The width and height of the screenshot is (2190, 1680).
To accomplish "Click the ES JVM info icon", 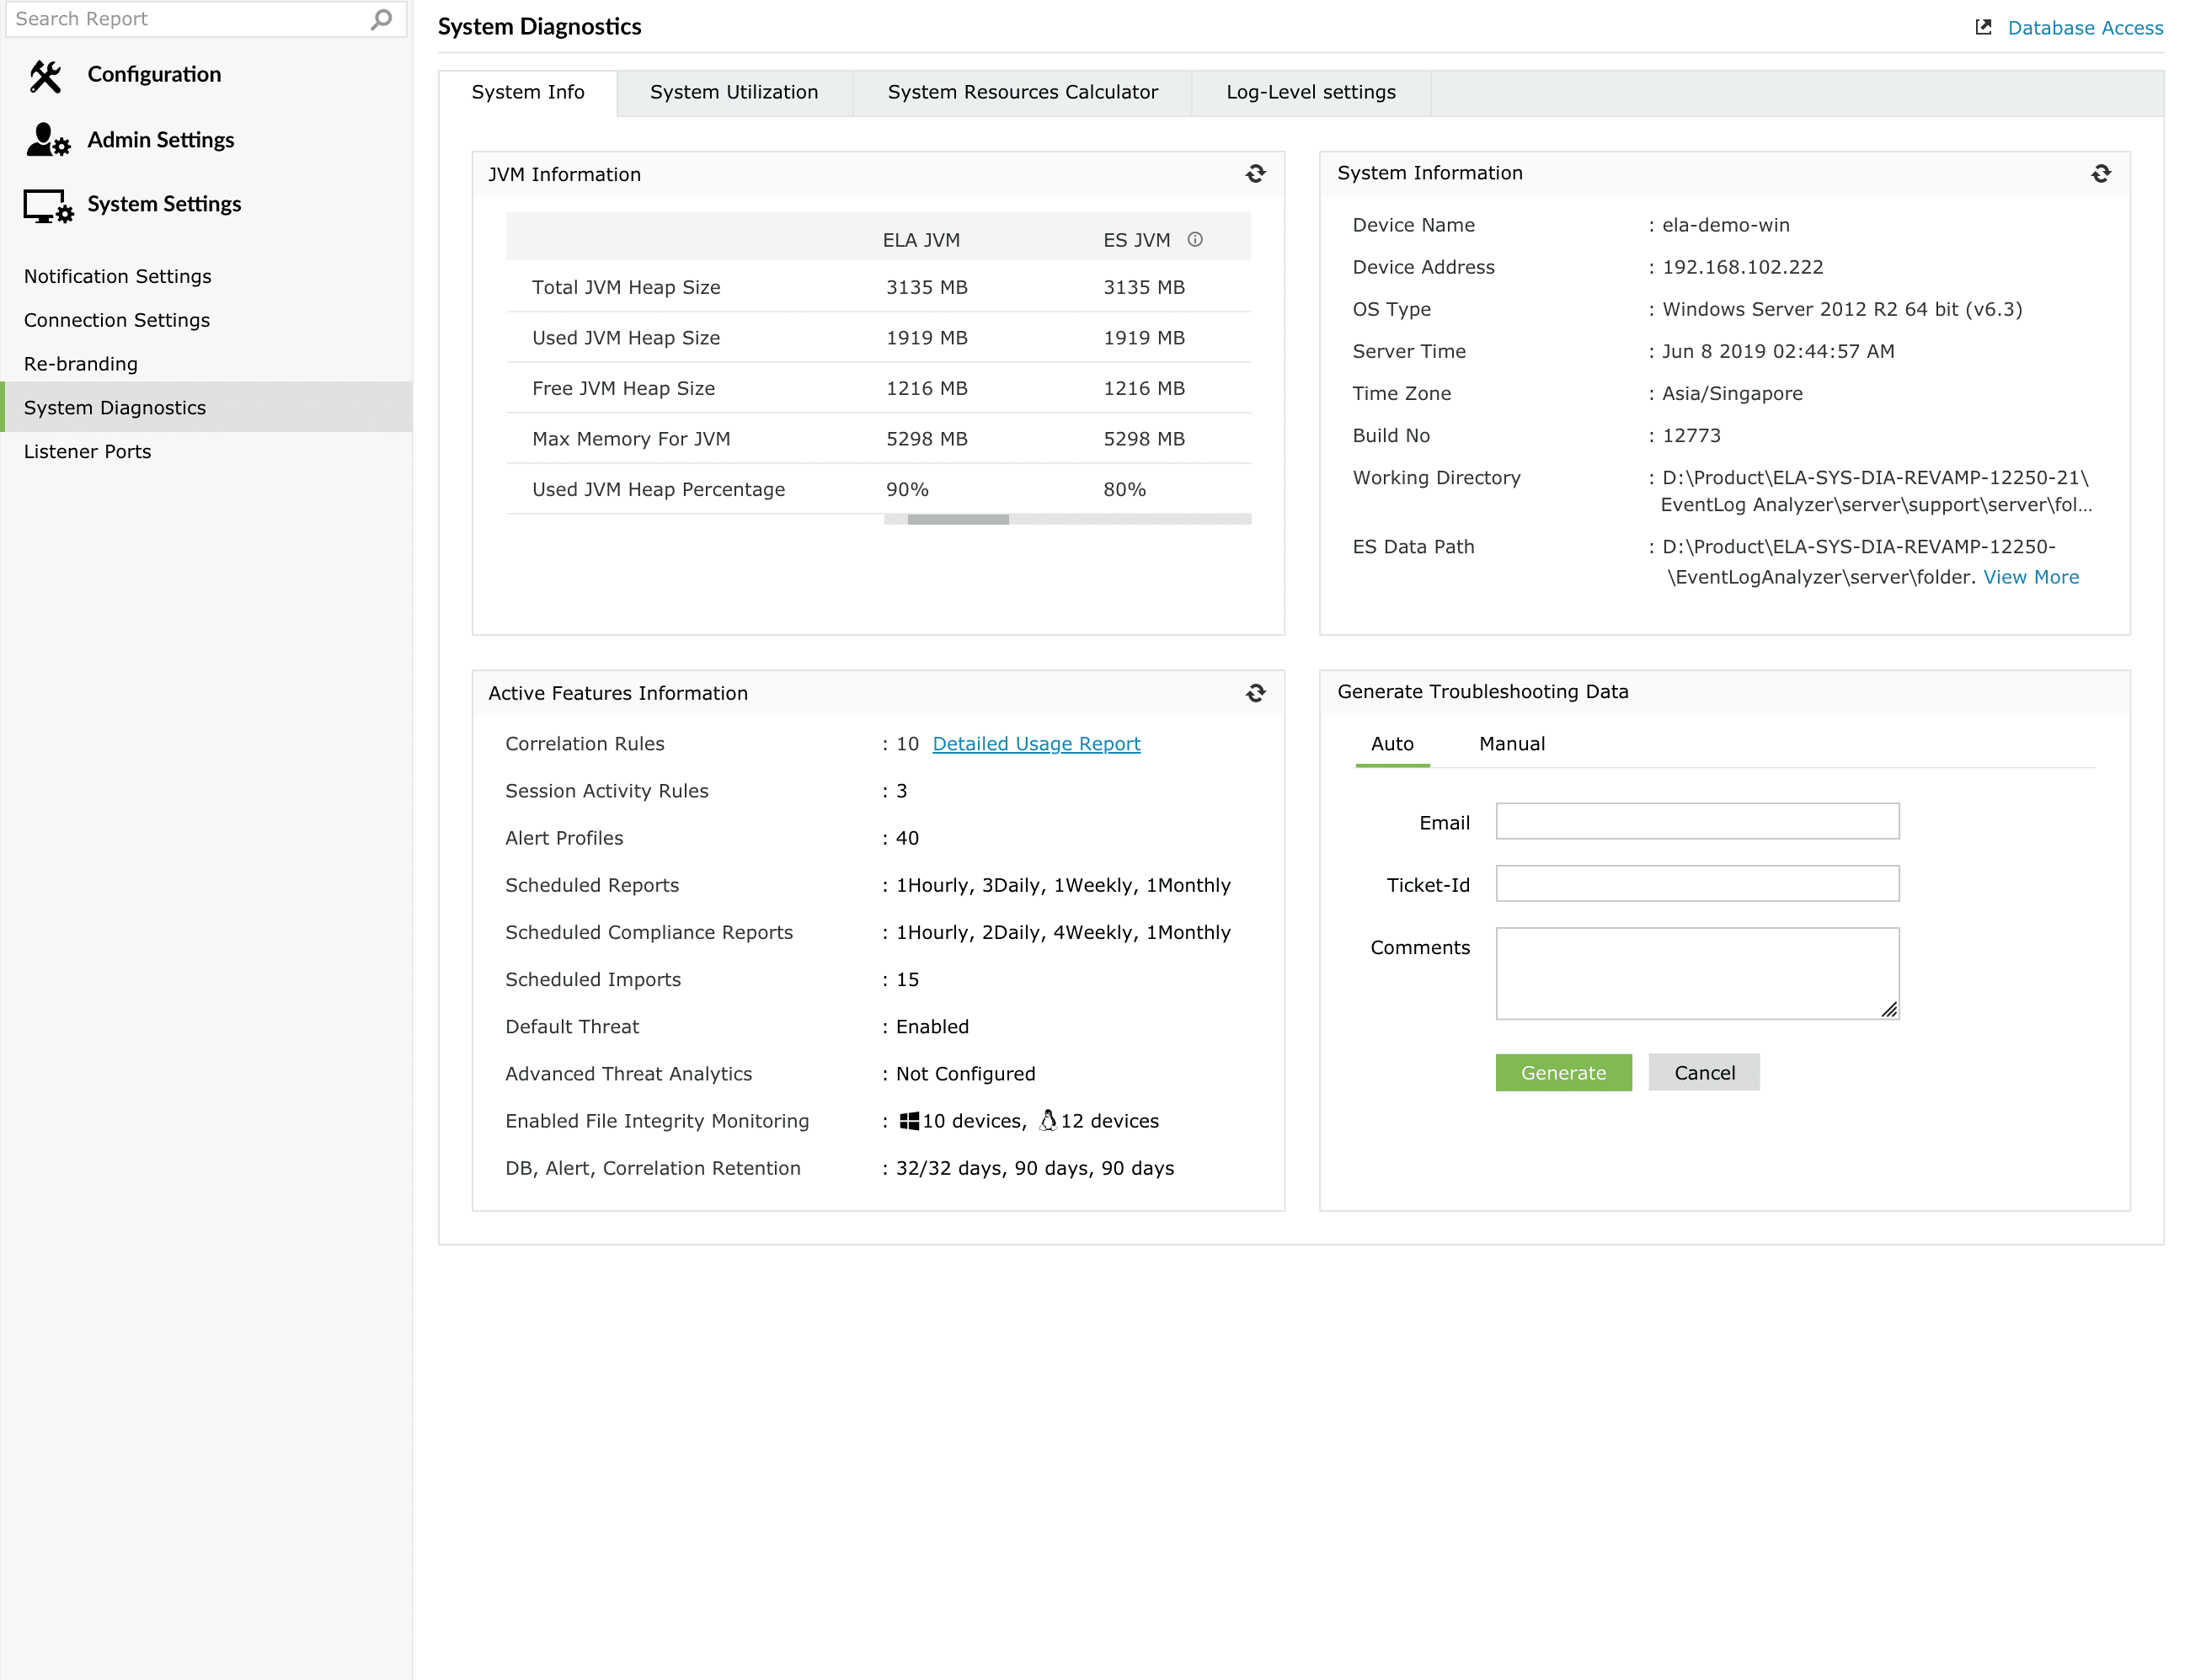I will pos(1194,239).
